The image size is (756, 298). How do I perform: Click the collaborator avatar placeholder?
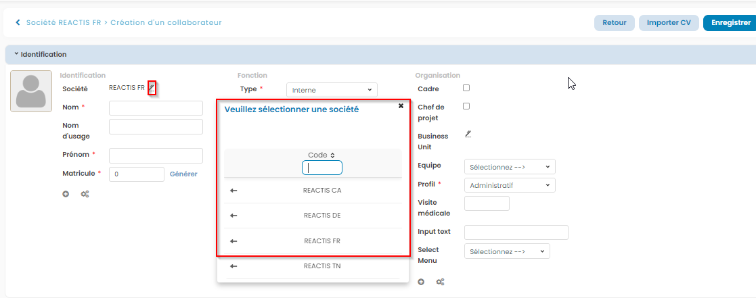pos(31,91)
